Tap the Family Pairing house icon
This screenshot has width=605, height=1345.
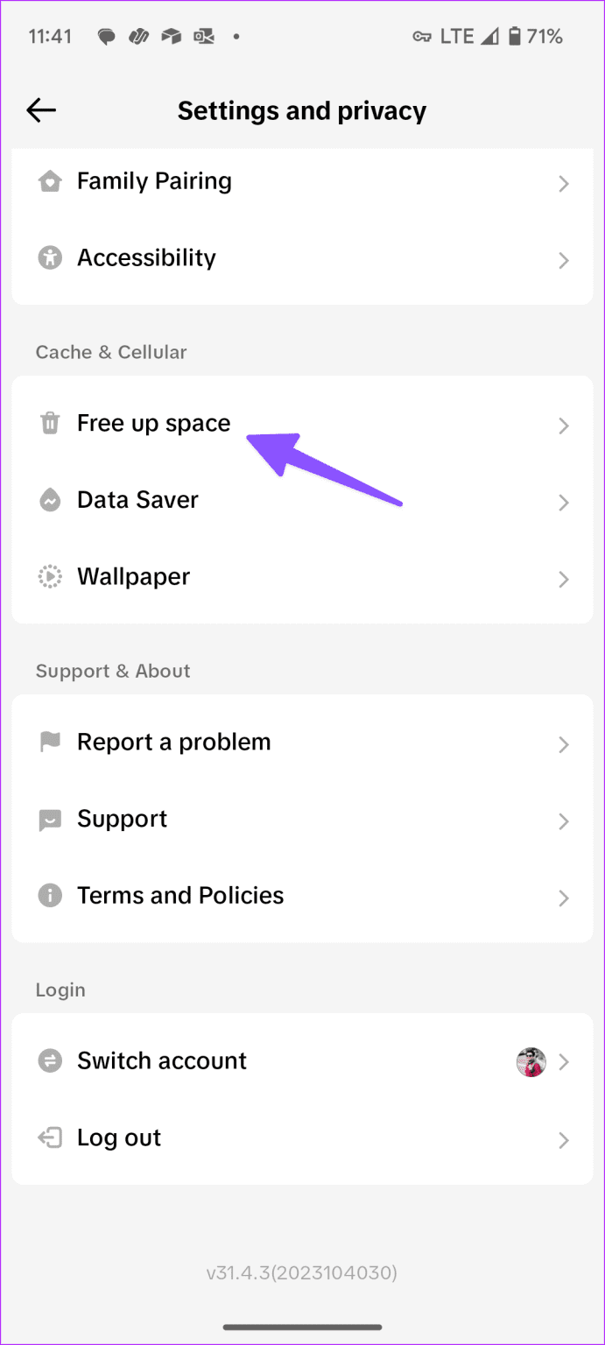tap(50, 181)
